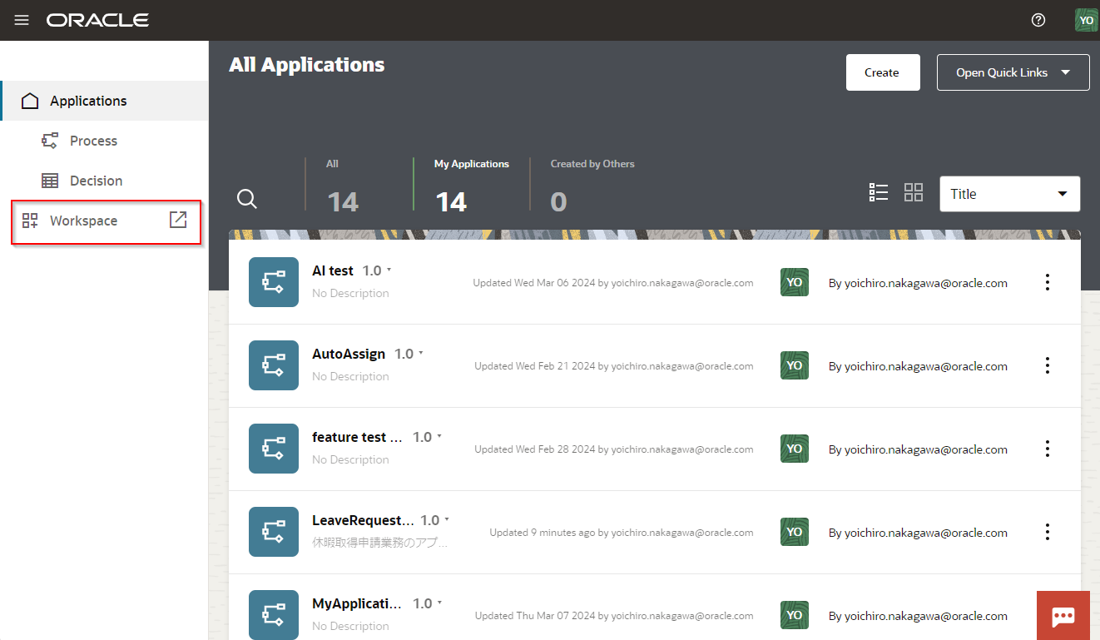Expand the Title sort dropdown

pyautogui.click(x=1009, y=194)
